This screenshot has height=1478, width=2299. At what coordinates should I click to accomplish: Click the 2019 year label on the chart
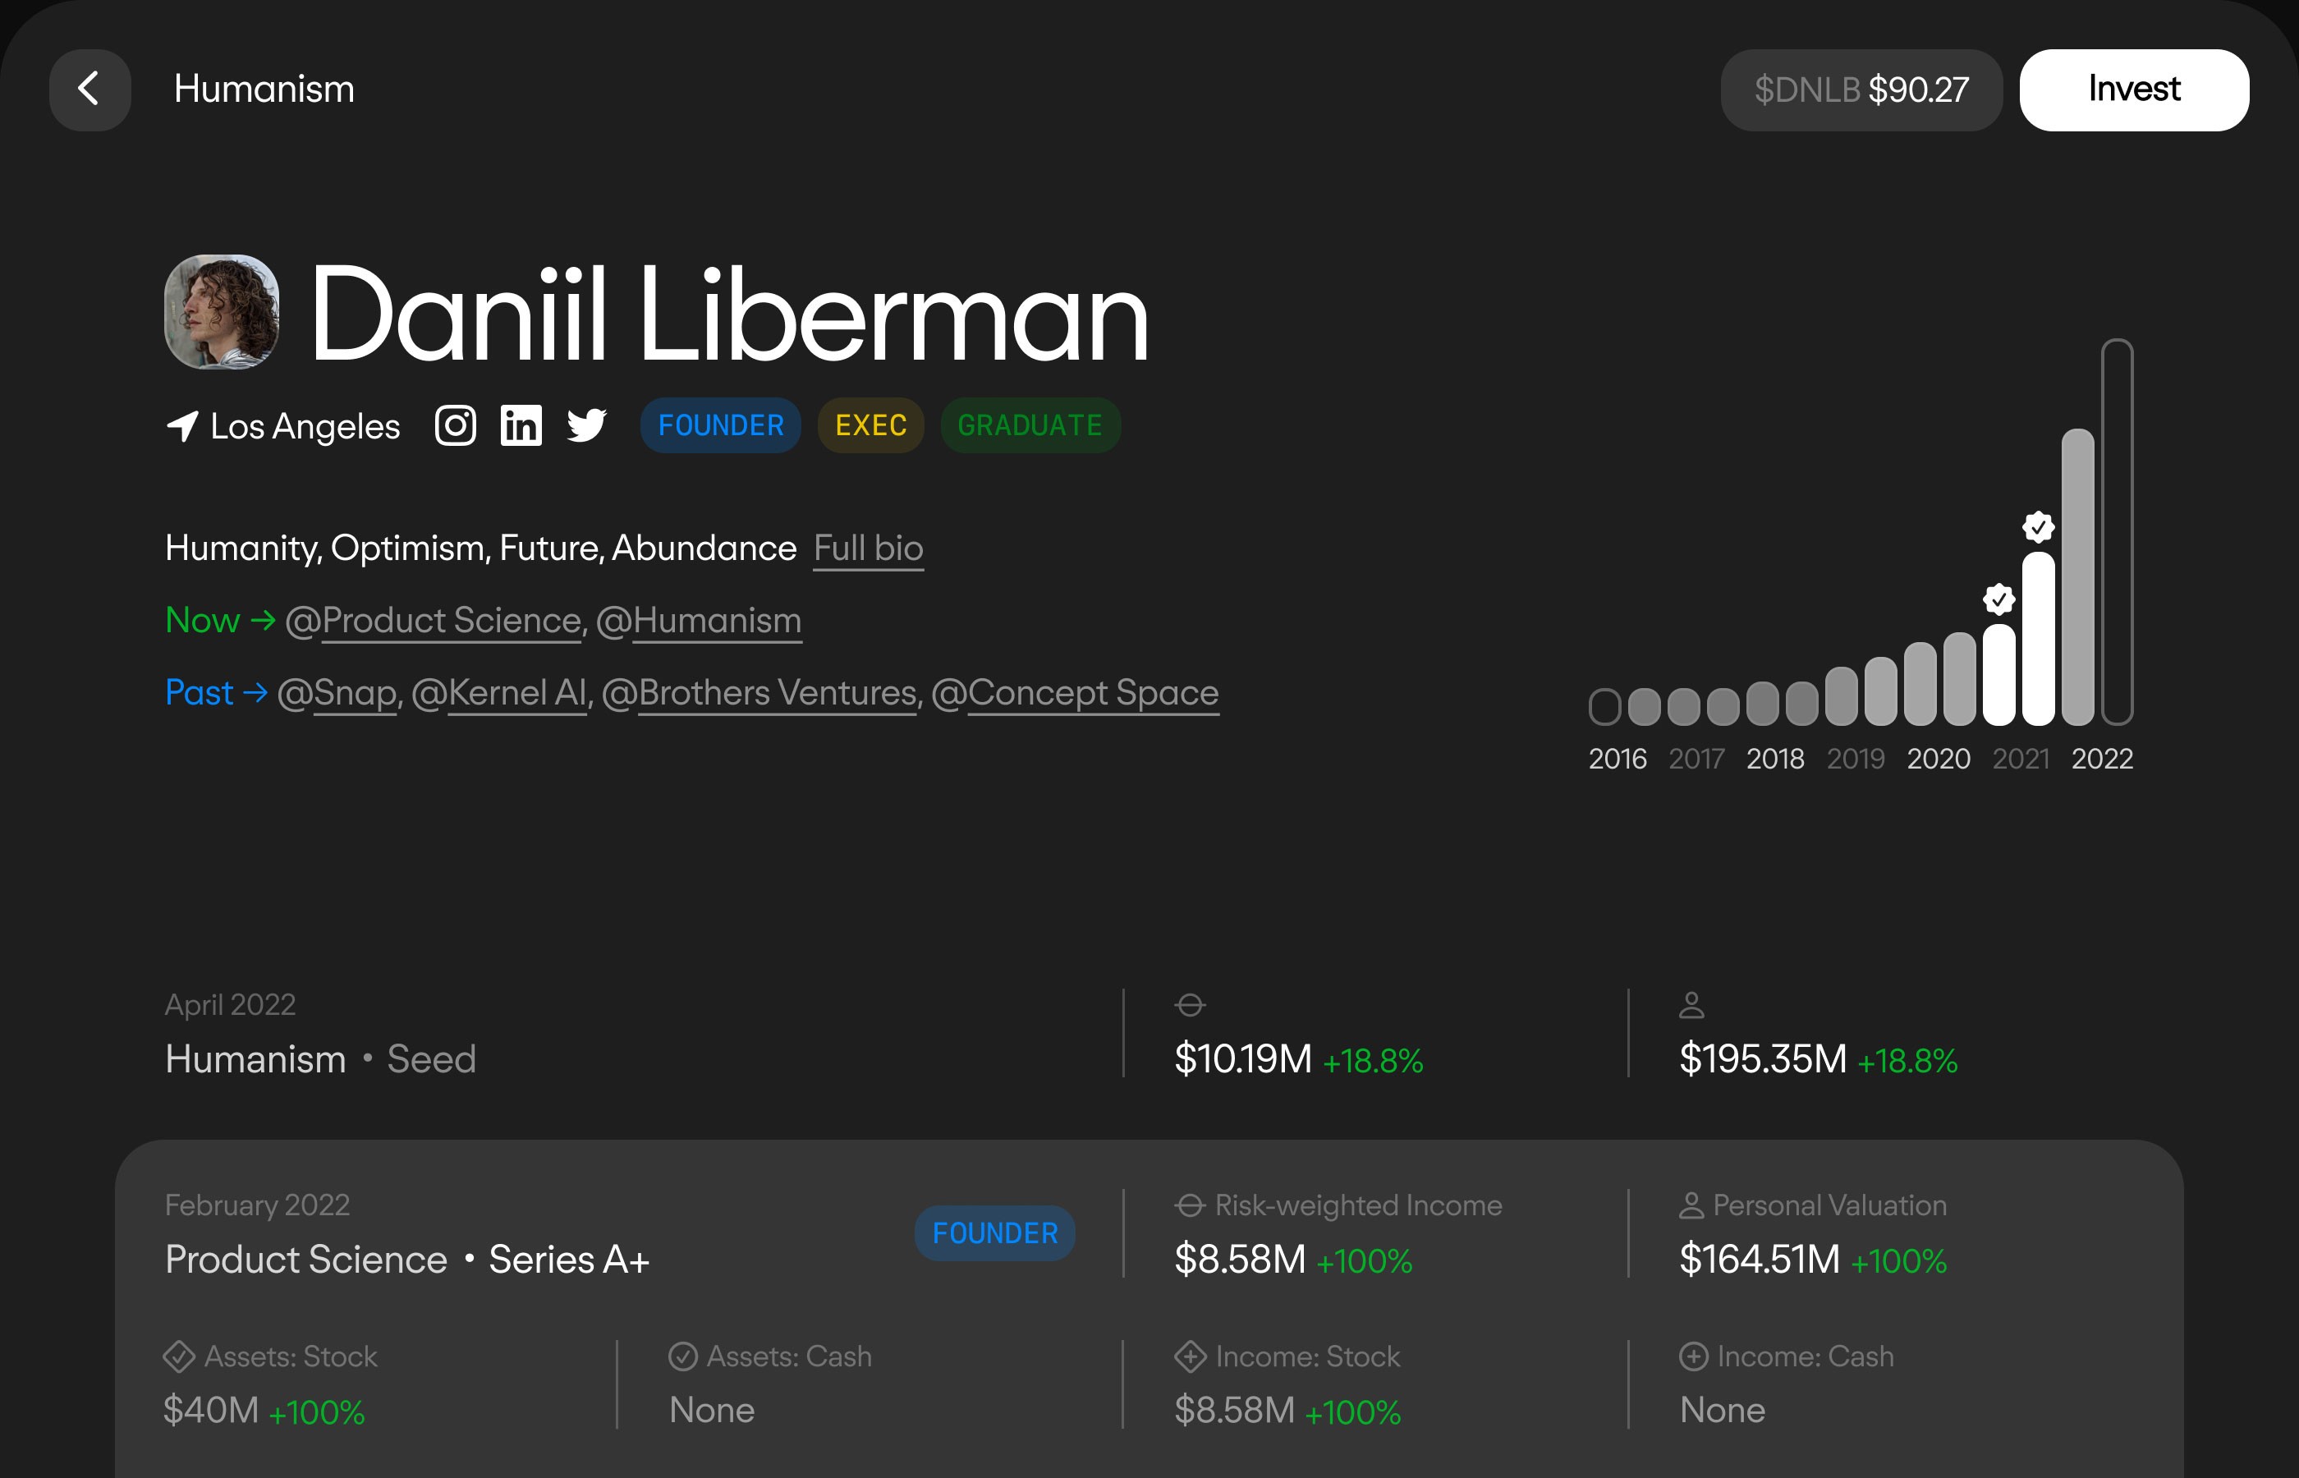point(1856,760)
